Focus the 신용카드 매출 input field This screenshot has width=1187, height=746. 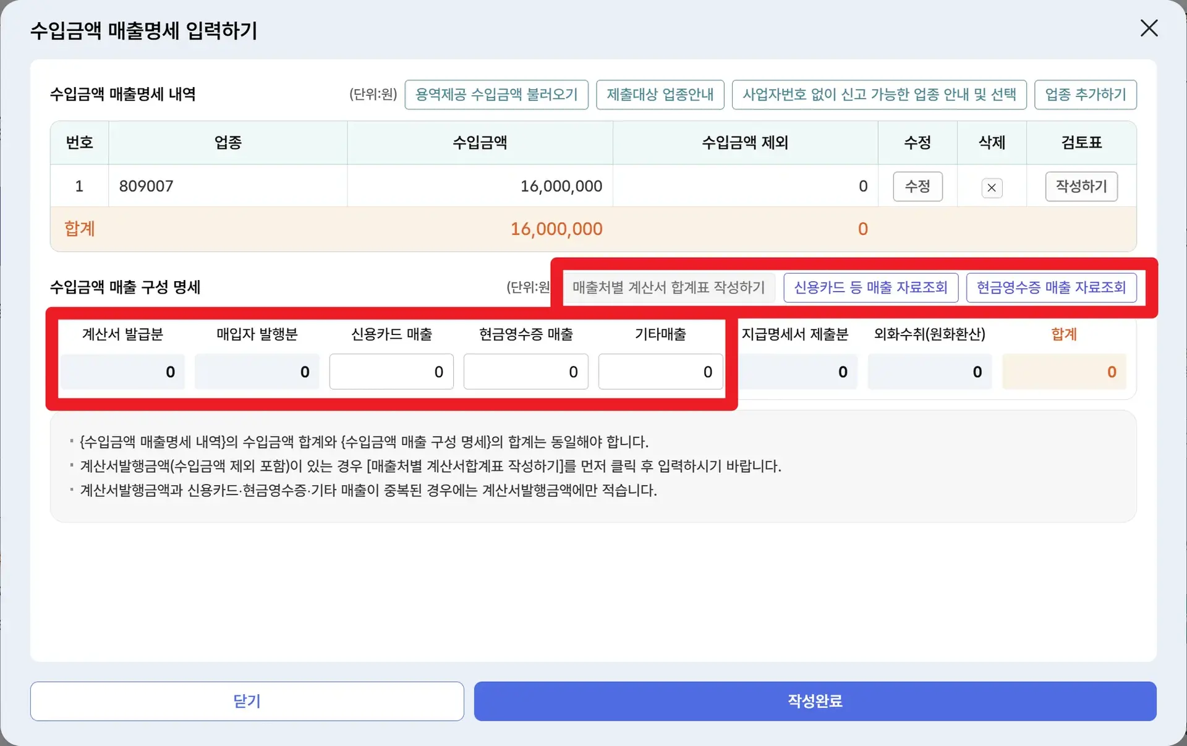pos(391,371)
